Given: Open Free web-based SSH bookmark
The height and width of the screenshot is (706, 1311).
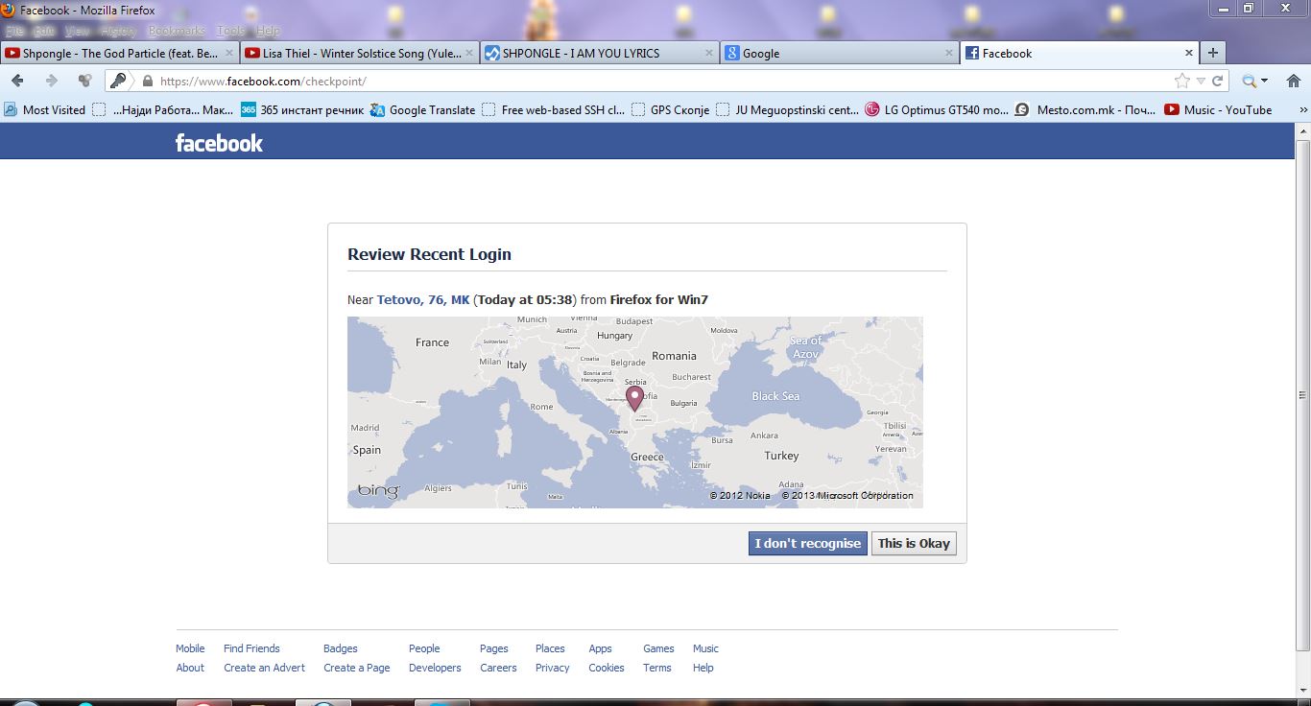Looking at the screenshot, I should pyautogui.click(x=554, y=109).
